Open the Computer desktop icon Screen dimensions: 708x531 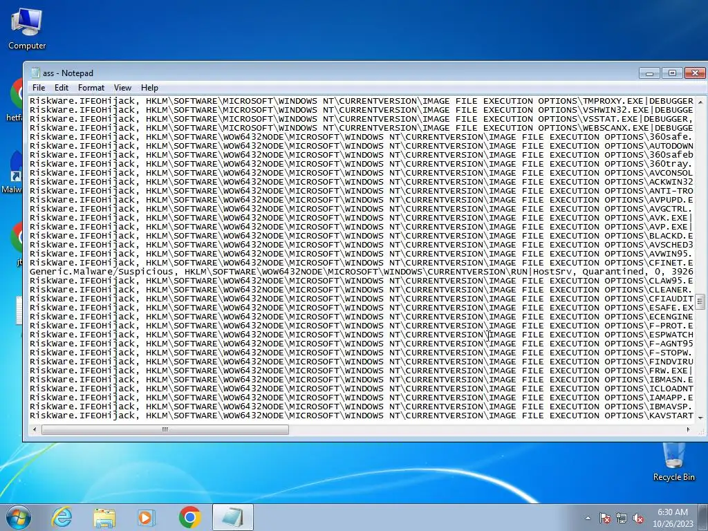point(27,29)
